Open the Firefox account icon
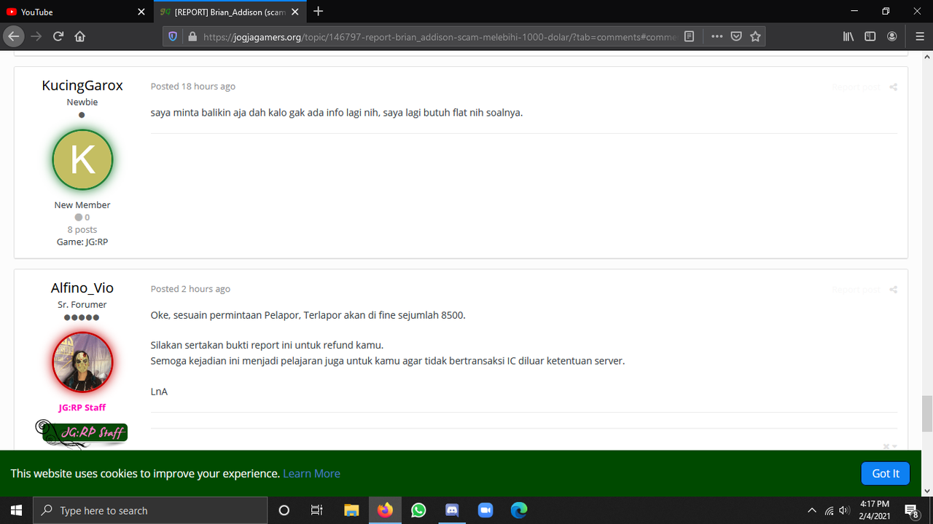The image size is (933, 524). pyautogui.click(x=892, y=36)
